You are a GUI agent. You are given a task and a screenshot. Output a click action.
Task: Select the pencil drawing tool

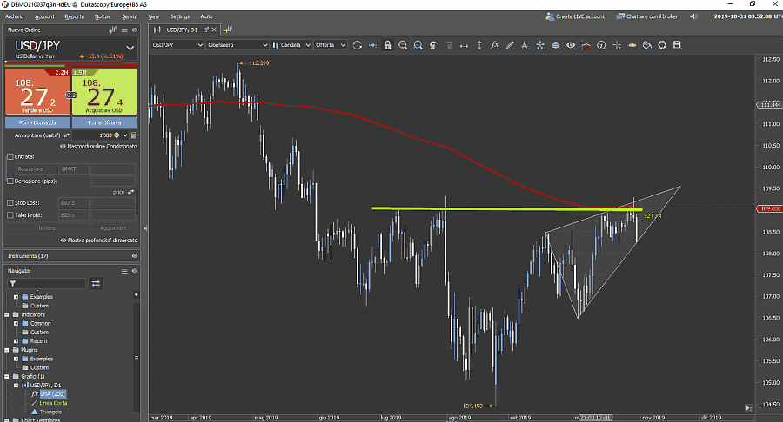click(x=509, y=45)
